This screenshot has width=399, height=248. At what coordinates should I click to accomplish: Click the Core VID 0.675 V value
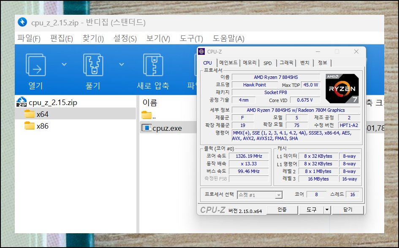tap(305, 100)
